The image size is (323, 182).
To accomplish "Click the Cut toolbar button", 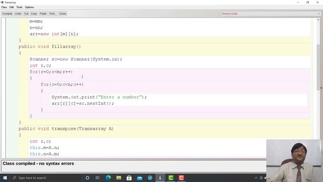I will [26, 14].
